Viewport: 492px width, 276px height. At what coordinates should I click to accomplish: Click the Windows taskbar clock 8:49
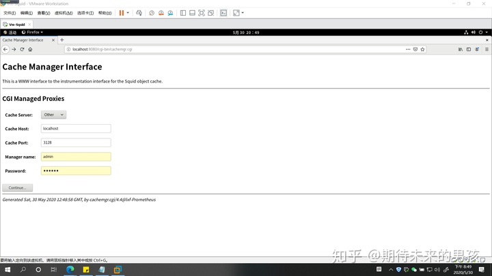coord(463,269)
